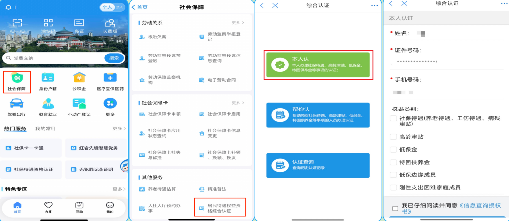Tick the 特困供养金 checkbox
The height and width of the screenshot is (221, 509).
tap(393, 162)
